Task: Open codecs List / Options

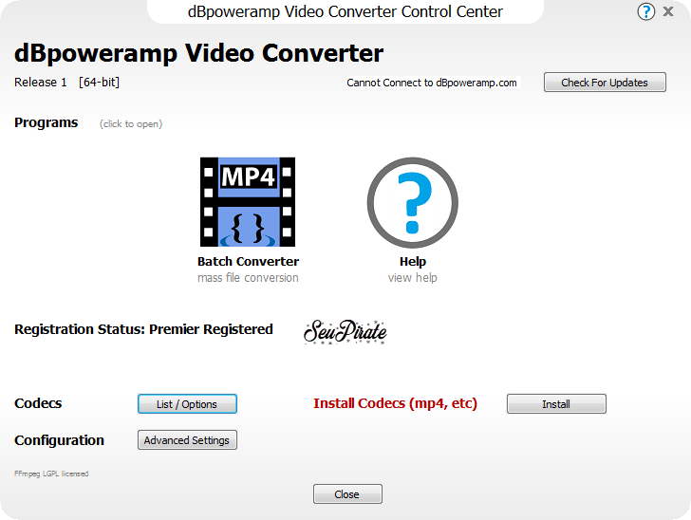Action: click(x=187, y=404)
